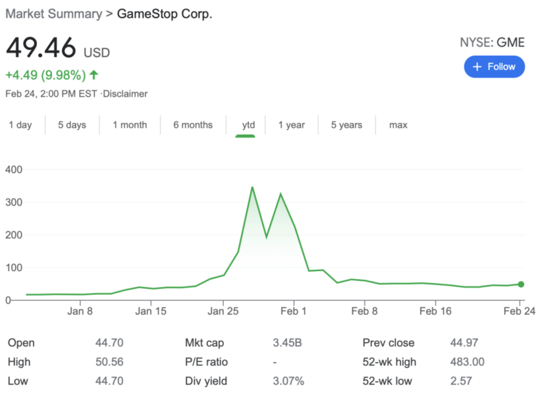Click the 100 y-axis label
Viewport: 542px width, 397px height.
(x=14, y=268)
